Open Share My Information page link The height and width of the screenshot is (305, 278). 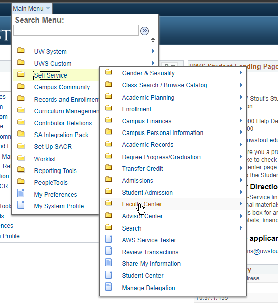tap(151, 264)
